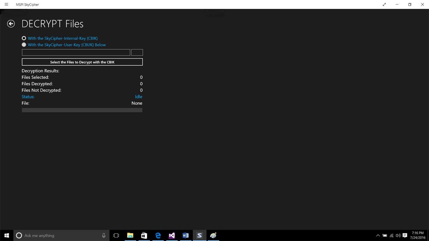This screenshot has height=241, width=429.
Task: Click the Cortana microphone icon
Action: [x=104, y=235]
